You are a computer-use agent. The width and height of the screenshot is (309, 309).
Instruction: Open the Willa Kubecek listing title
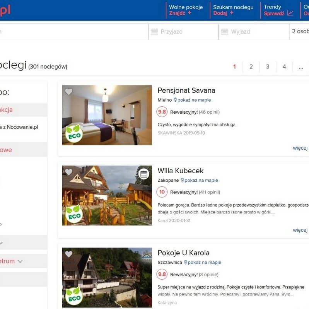tap(180, 171)
